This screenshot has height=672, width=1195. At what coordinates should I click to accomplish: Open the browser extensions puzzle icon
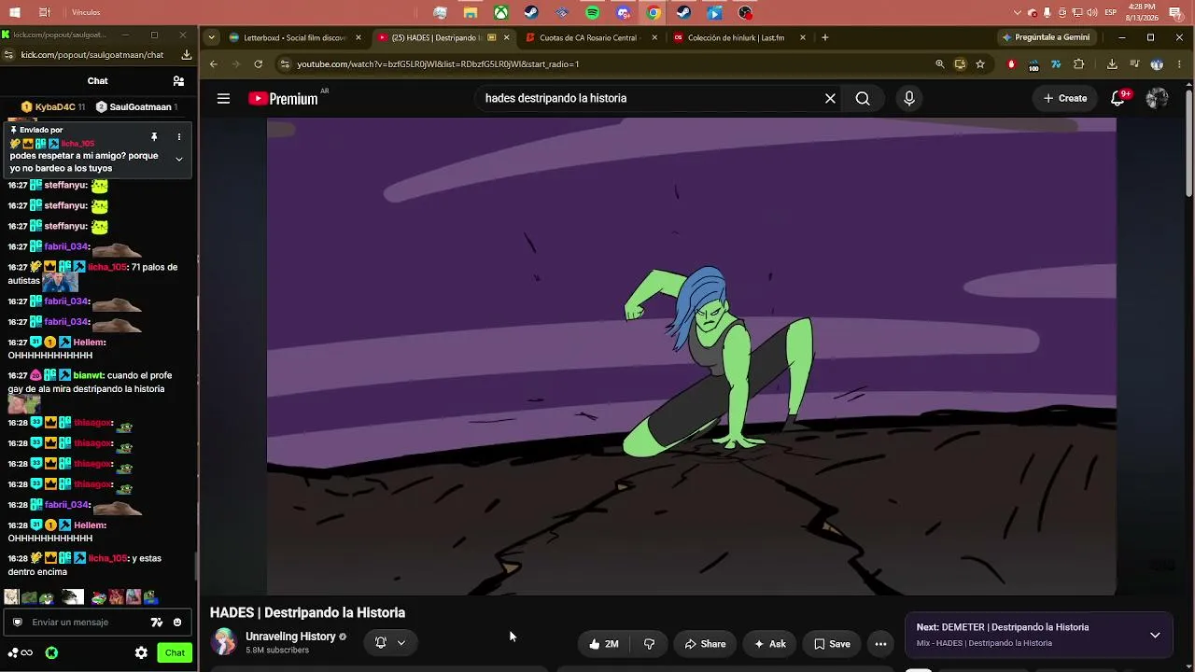click(1079, 64)
